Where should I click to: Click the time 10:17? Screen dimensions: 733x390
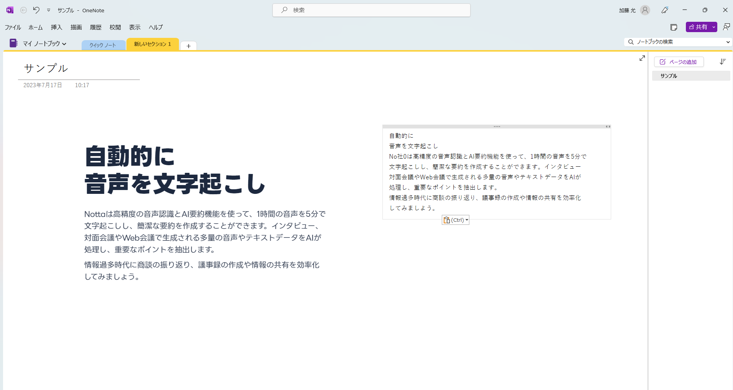tap(82, 85)
